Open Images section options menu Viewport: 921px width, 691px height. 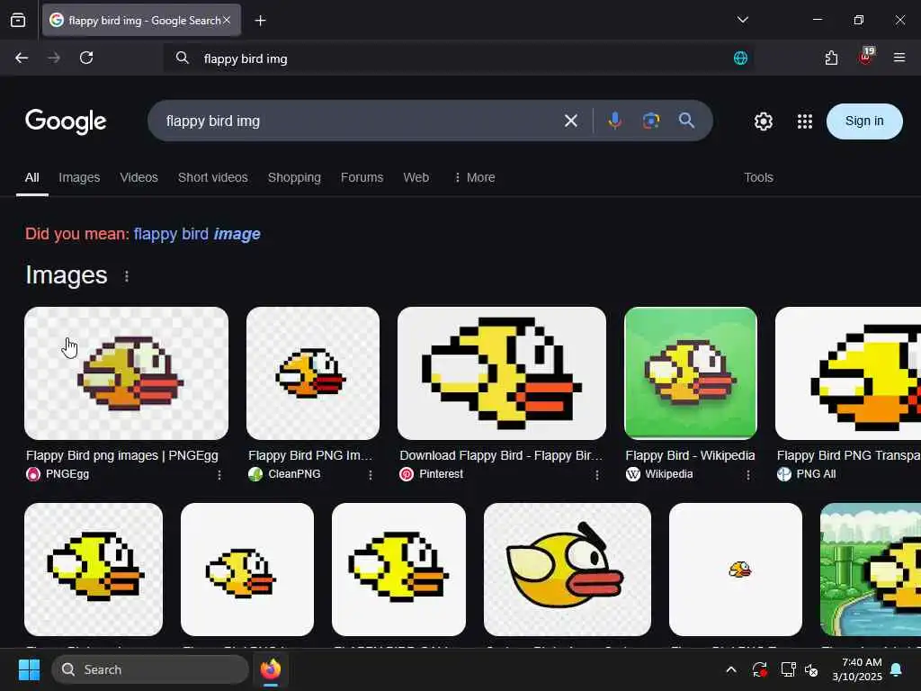pos(126,276)
